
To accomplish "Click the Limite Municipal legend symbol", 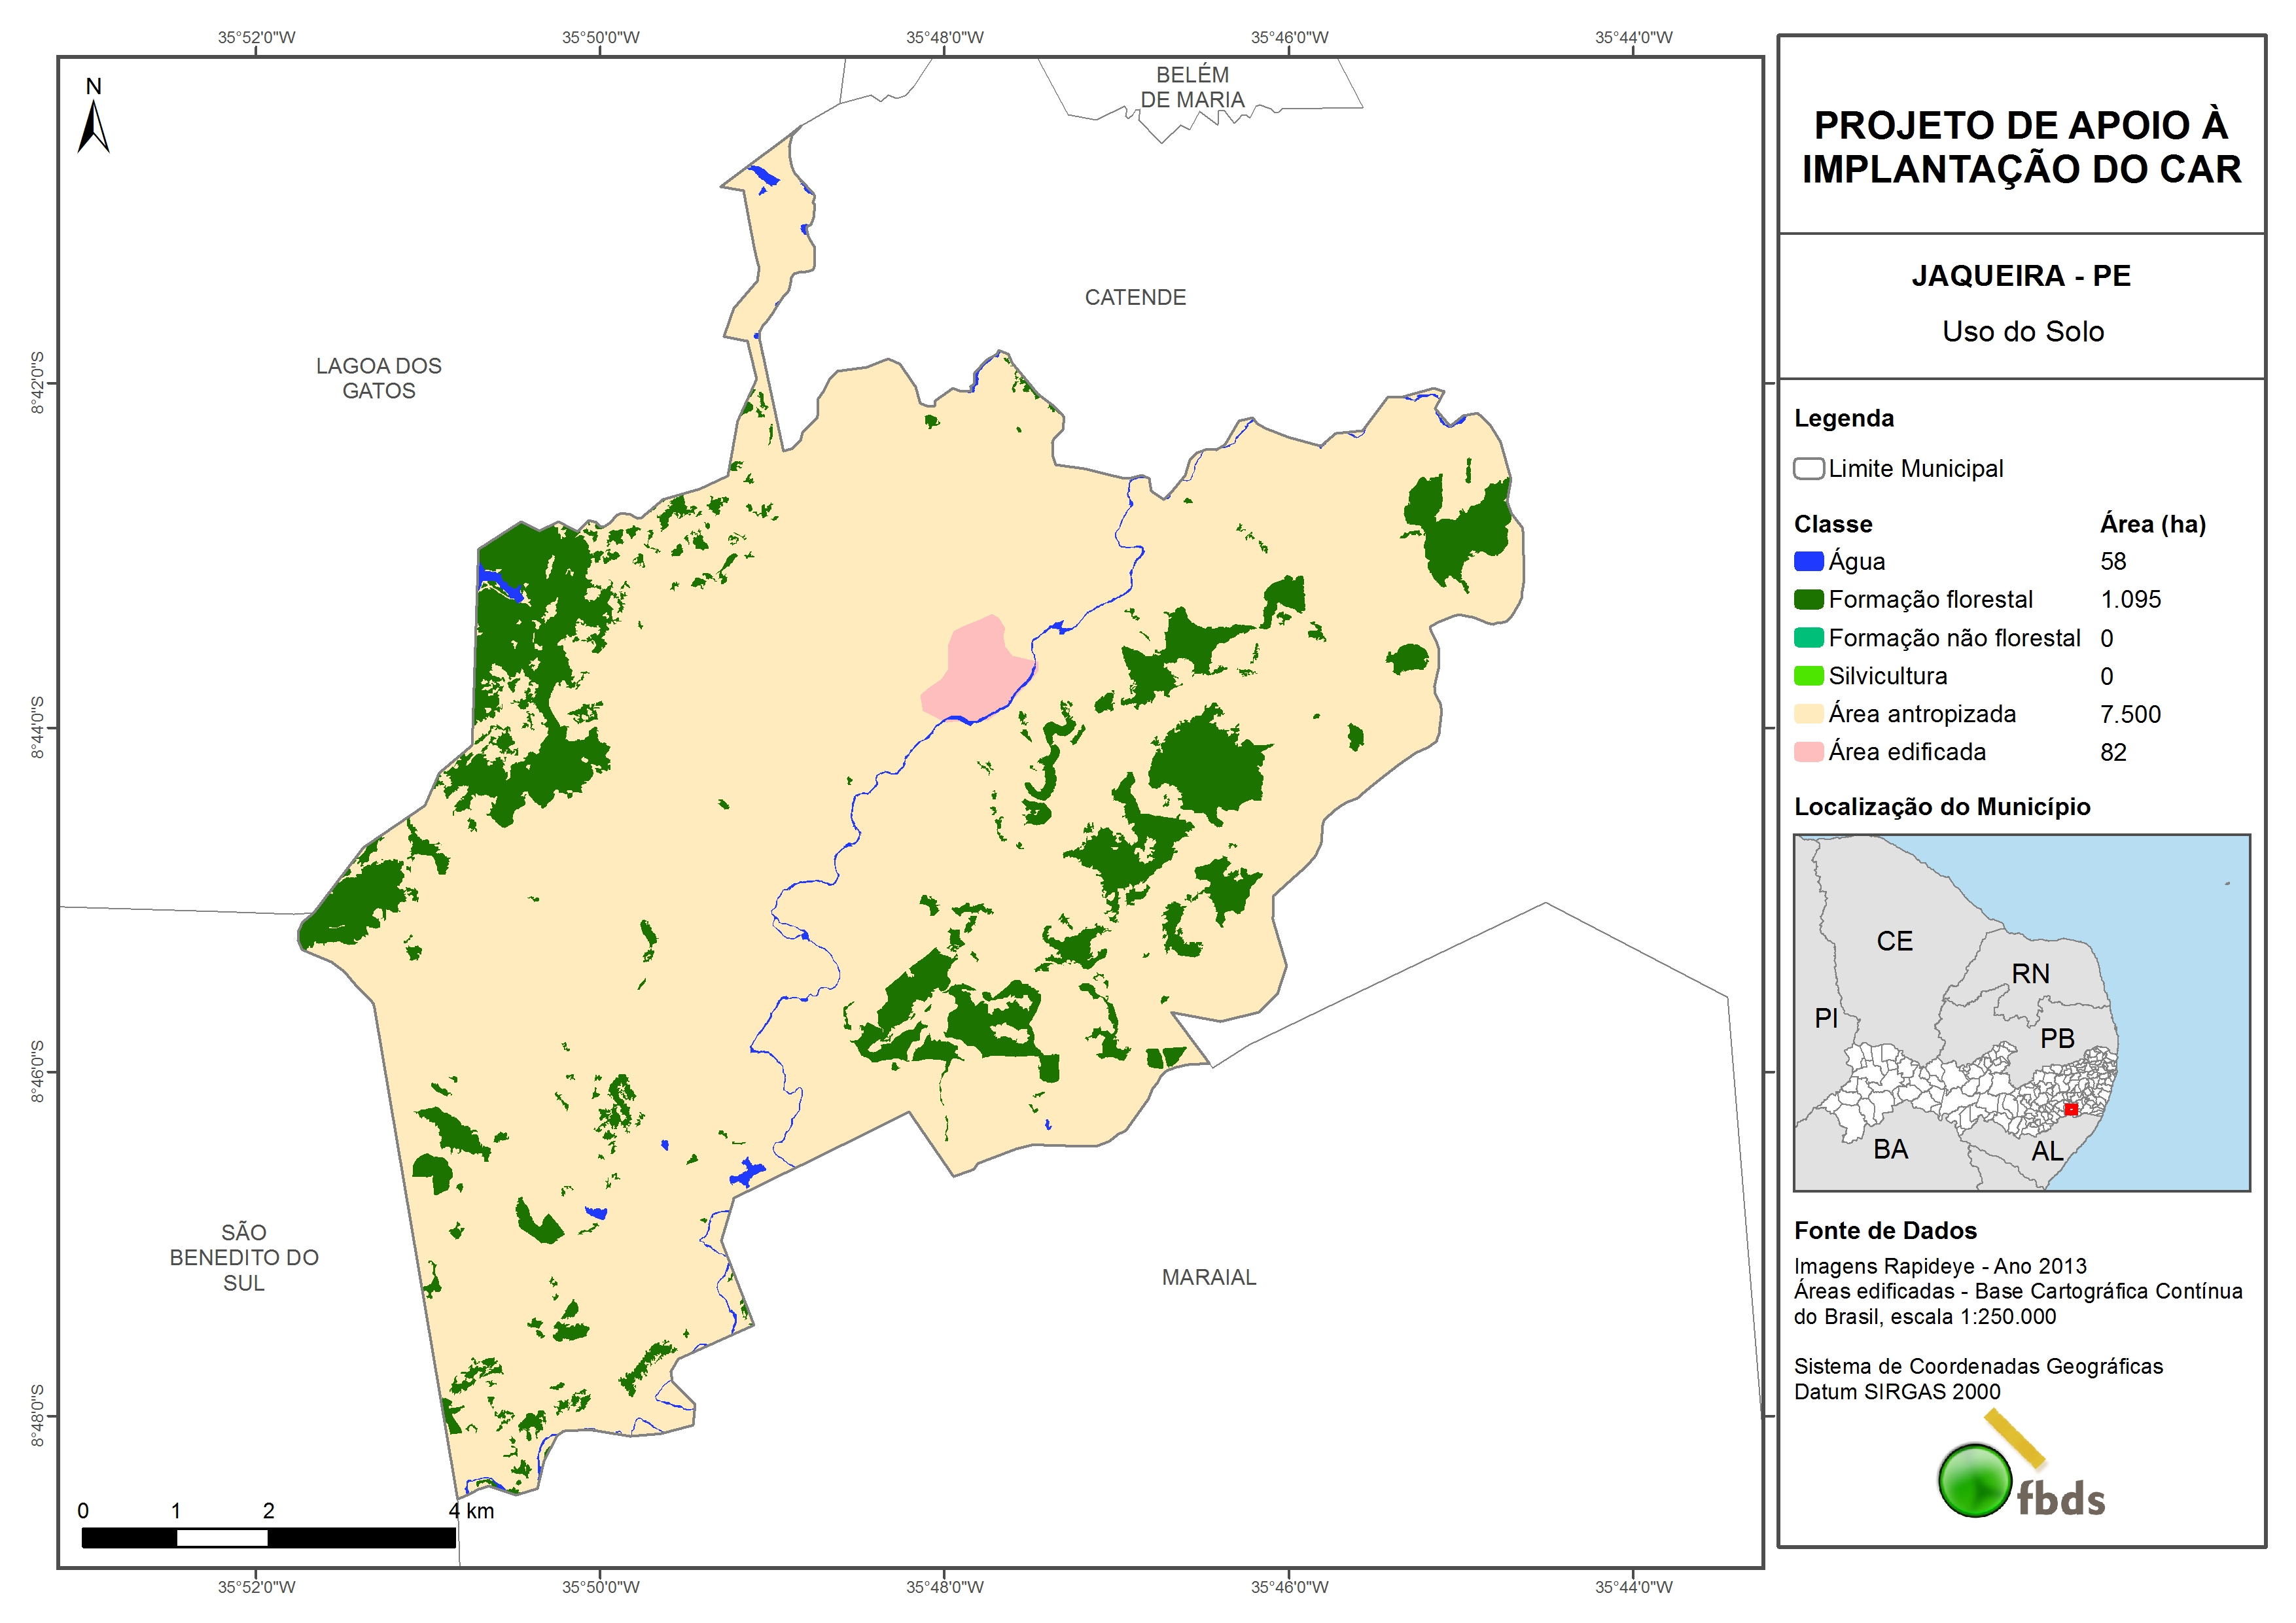I will (x=1808, y=468).
